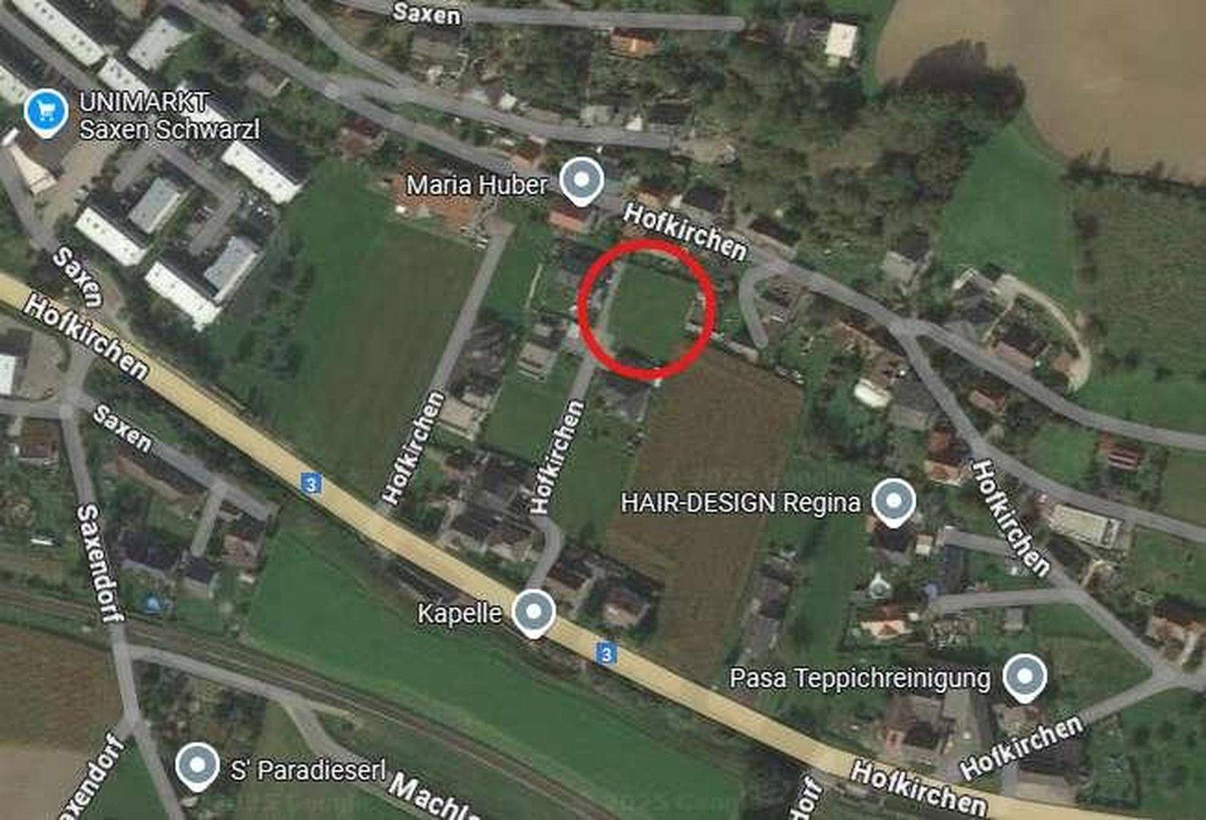Image resolution: width=1206 pixels, height=820 pixels.
Task: Open the S' Paradieserl location pin
Action: 197,767
